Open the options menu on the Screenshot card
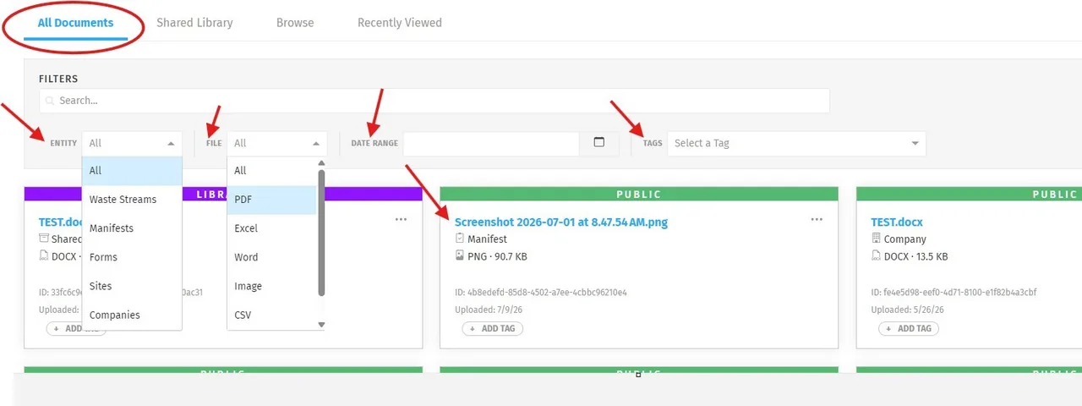1082x406 pixels. (x=817, y=220)
